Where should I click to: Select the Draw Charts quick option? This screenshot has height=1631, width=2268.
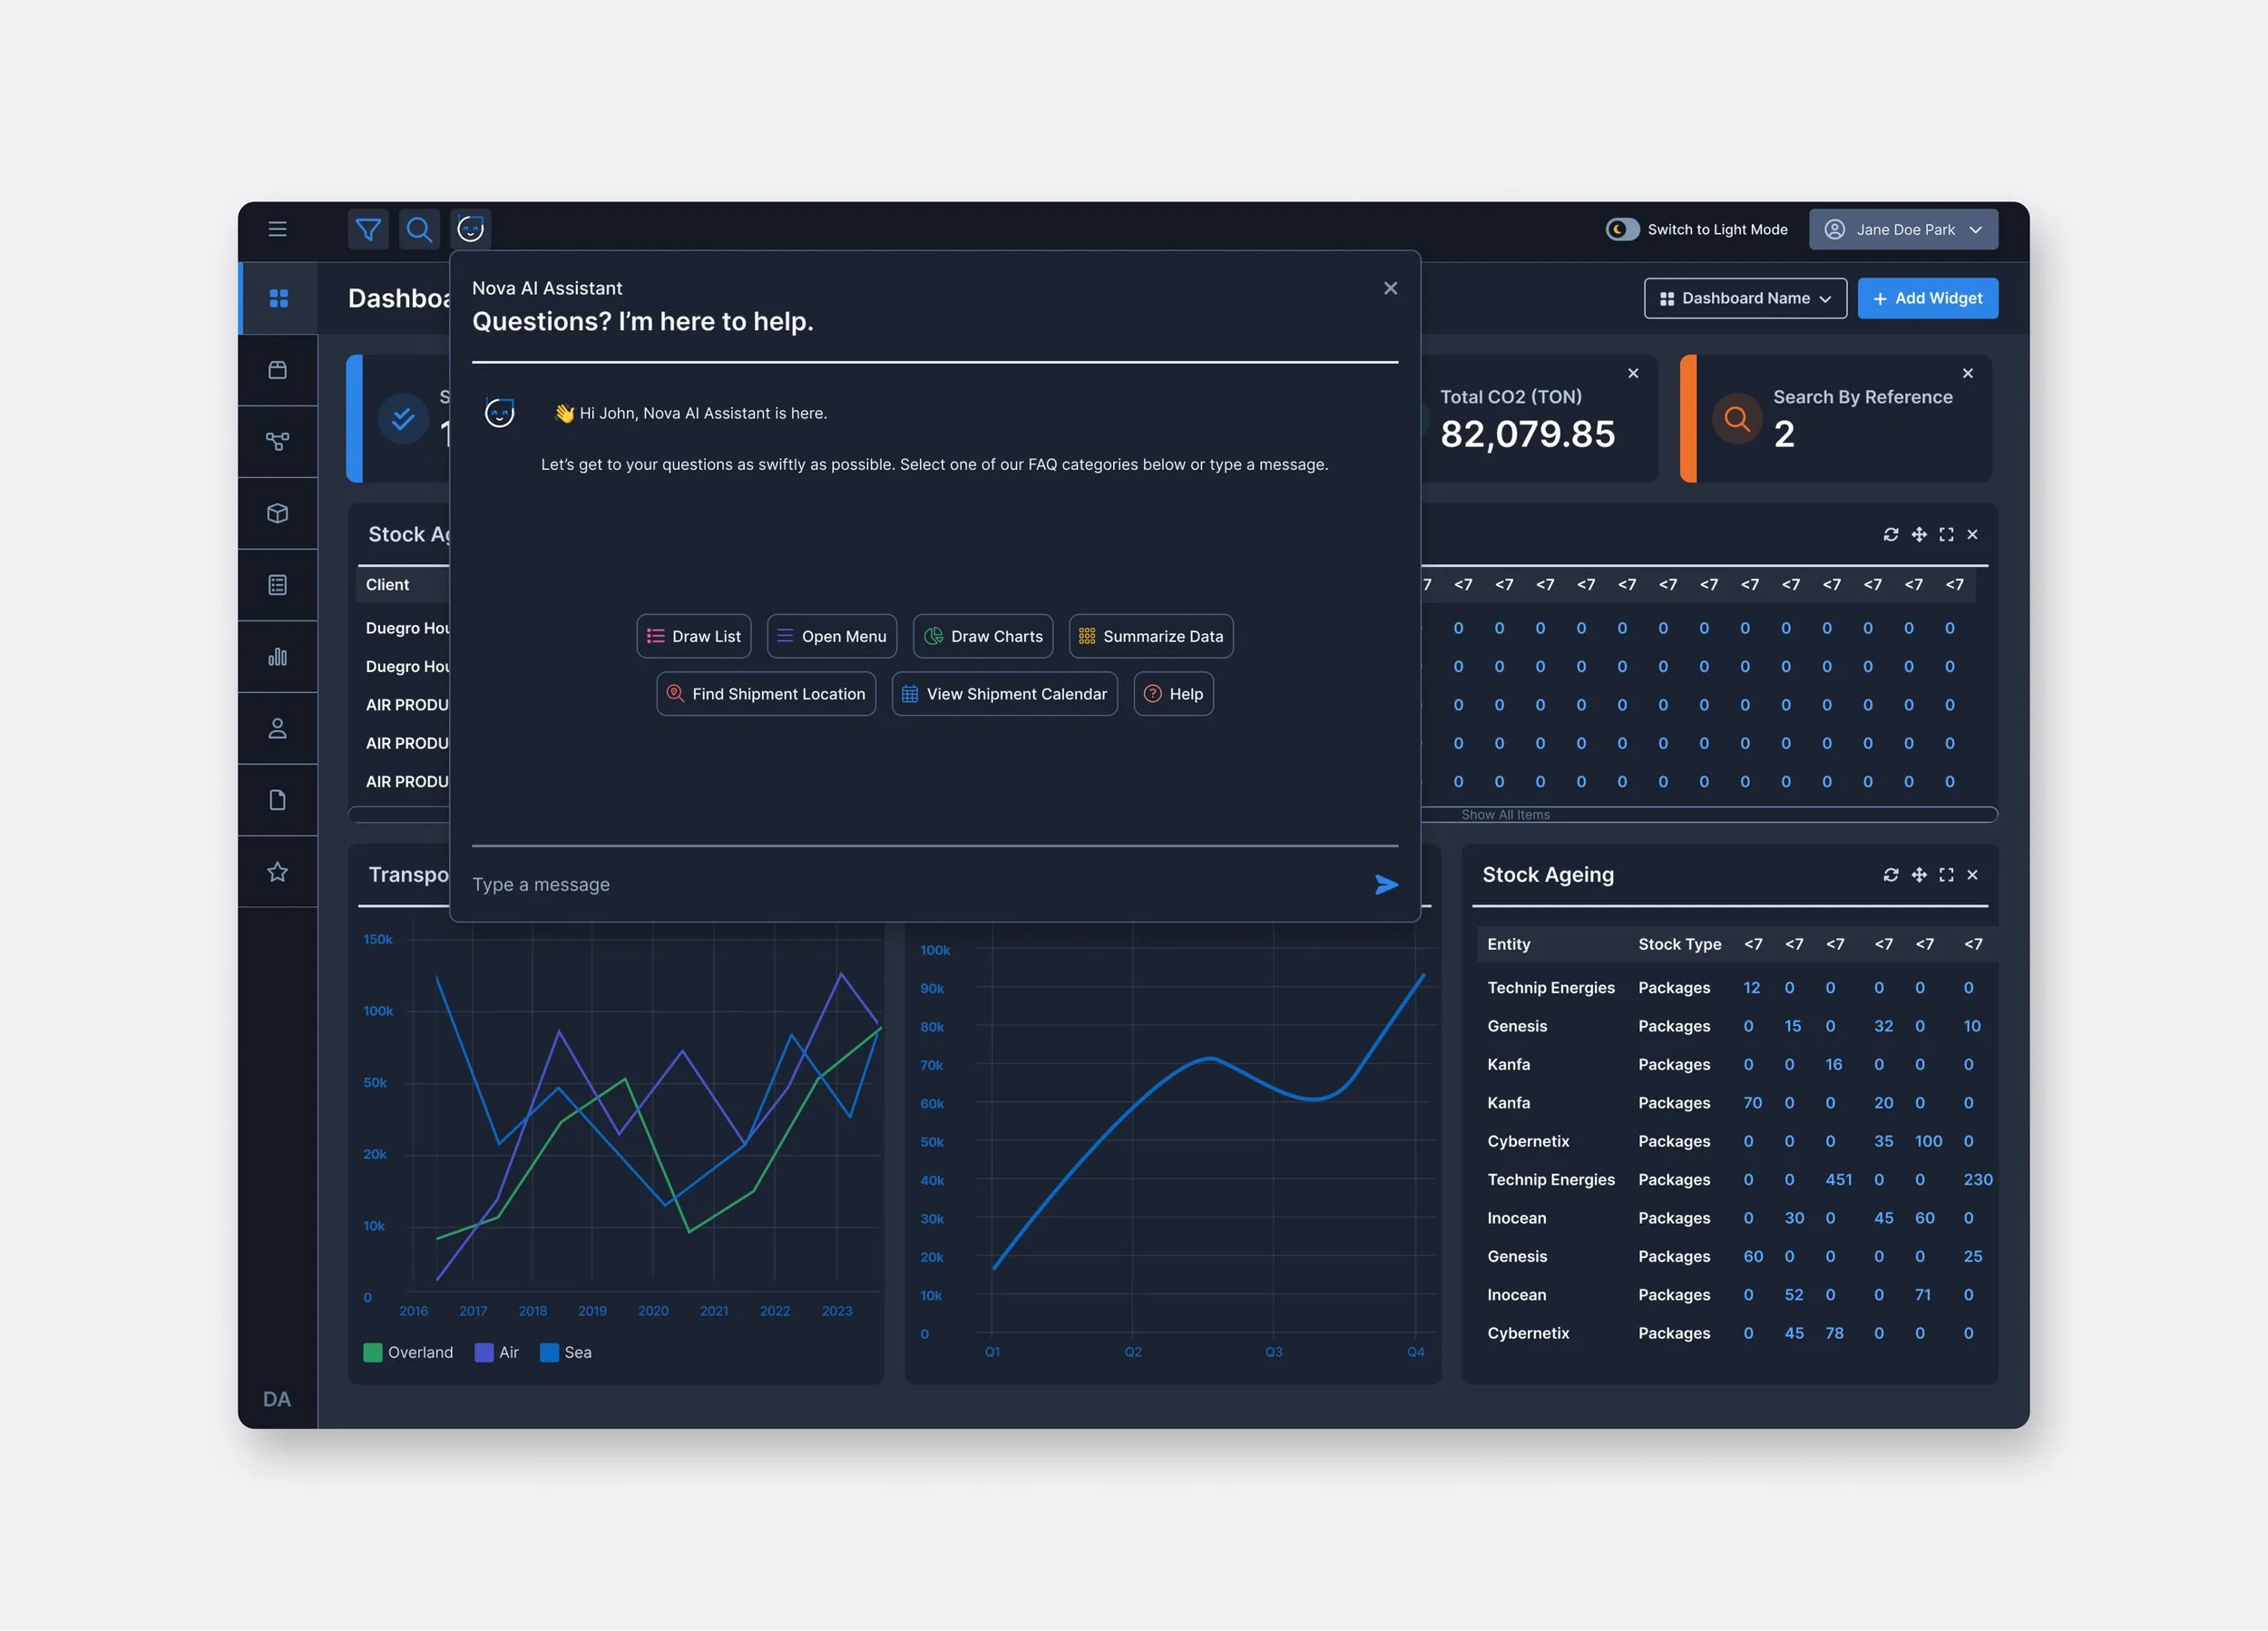(x=982, y=636)
